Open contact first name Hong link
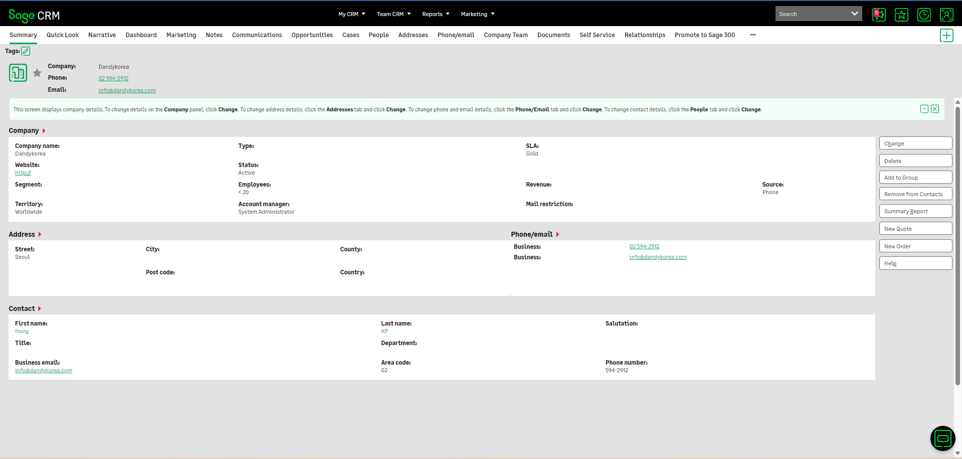Image resolution: width=962 pixels, height=459 pixels. [x=22, y=331]
